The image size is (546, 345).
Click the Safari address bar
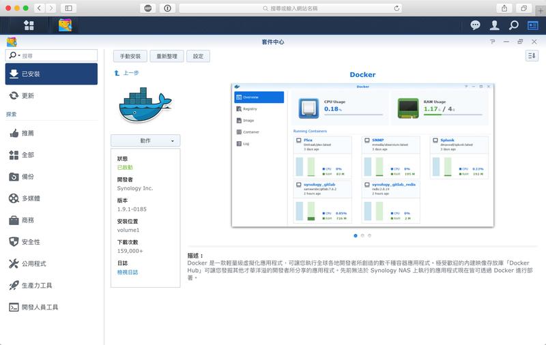pos(290,8)
